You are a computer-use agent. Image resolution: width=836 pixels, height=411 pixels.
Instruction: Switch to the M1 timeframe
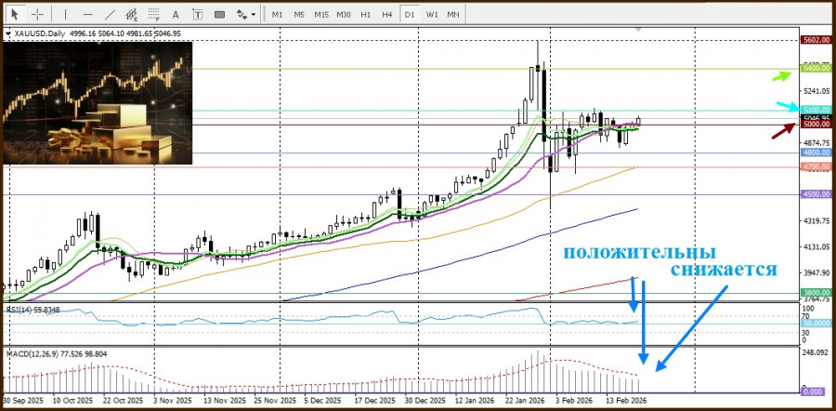pyautogui.click(x=277, y=14)
